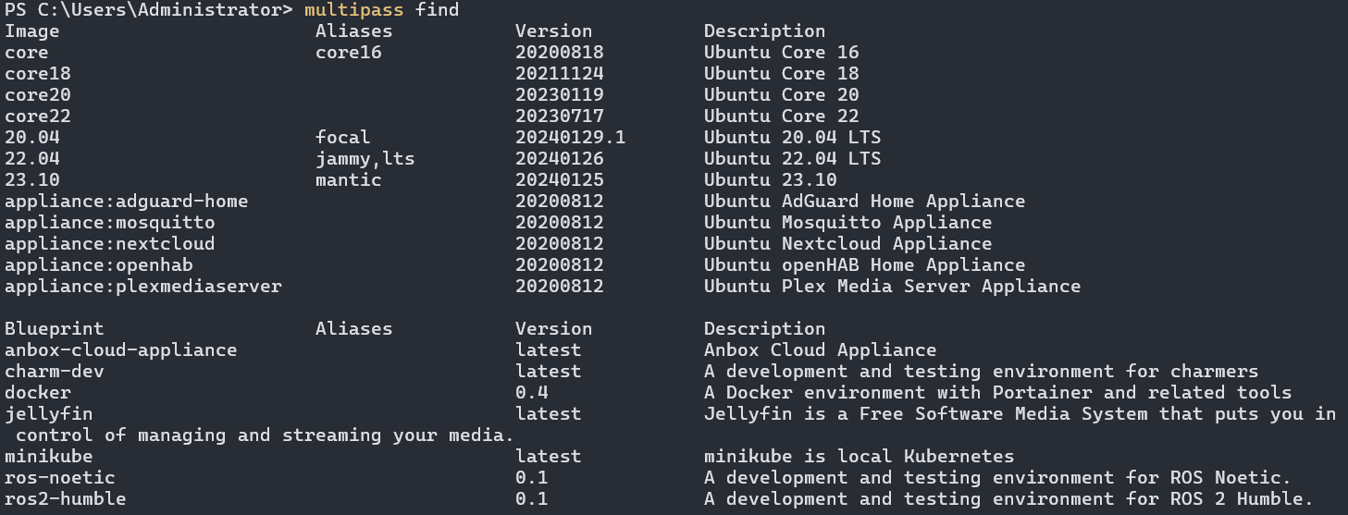Click version '20230119'
1348x515 pixels.
click(560, 94)
